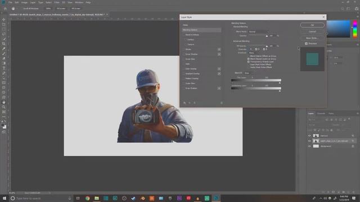Click the Fill Opacity slider
Screen dimensions: 360x202
click(x=258, y=46)
